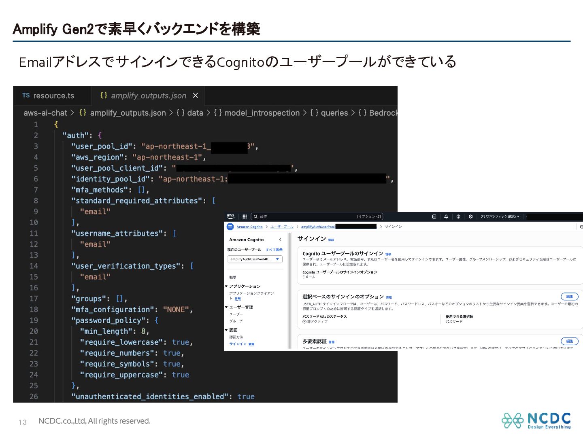Click 情報 beside Cognito ユーザープールのサインイン
The width and height of the screenshot is (583, 437).
tap(388, 254)
